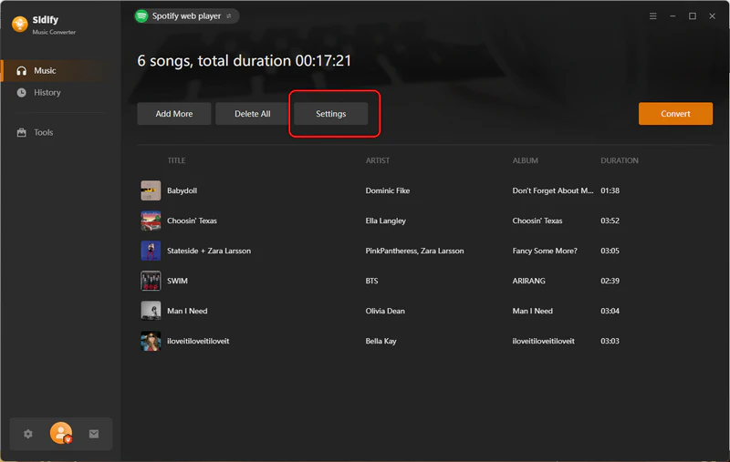Click the Spotify logo icon
This screenshot has height=462, width=730.
pyautogui.click(x=141, y=16)
